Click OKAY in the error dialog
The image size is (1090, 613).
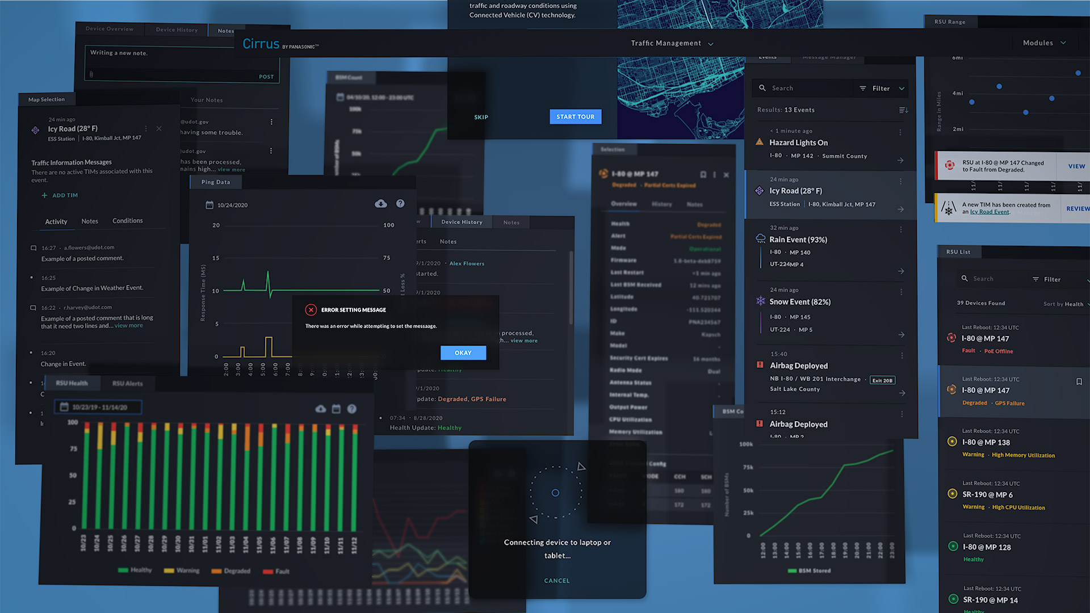463,352
